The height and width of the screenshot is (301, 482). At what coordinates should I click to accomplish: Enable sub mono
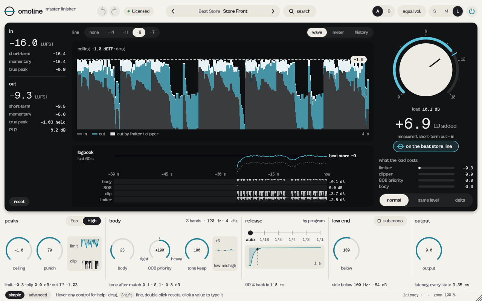point(390,221)
